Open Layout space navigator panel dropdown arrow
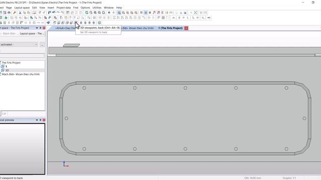 pos(37,28)
